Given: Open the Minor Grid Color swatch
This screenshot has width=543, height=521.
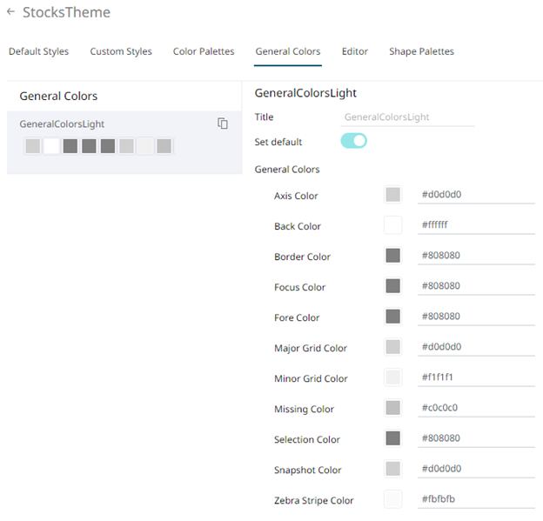Looking at the screenshot, I should click(x=392, y=377).
